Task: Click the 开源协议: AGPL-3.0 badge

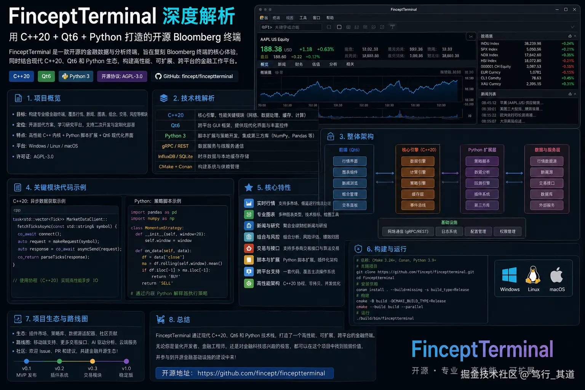Action: 122,76
